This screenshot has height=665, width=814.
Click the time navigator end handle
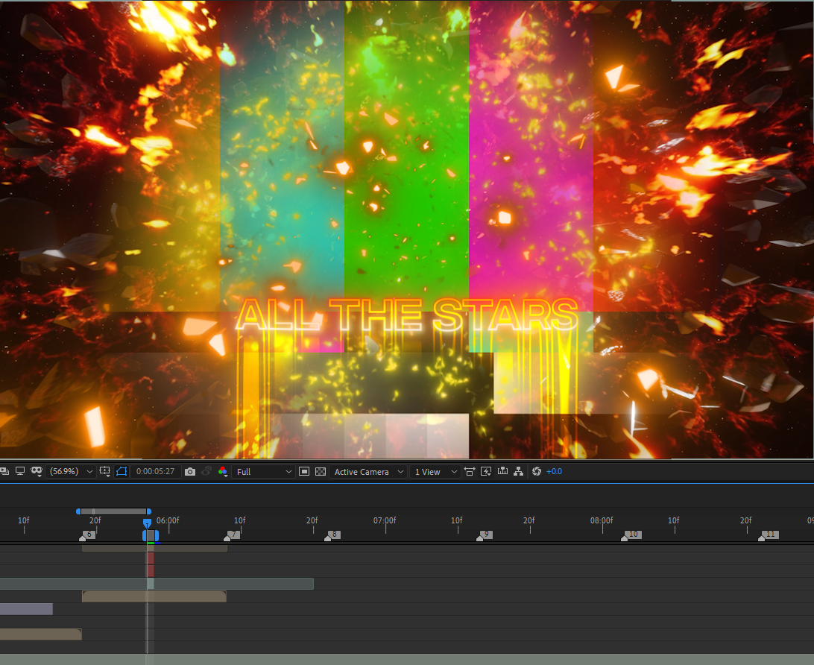[148, 511]
